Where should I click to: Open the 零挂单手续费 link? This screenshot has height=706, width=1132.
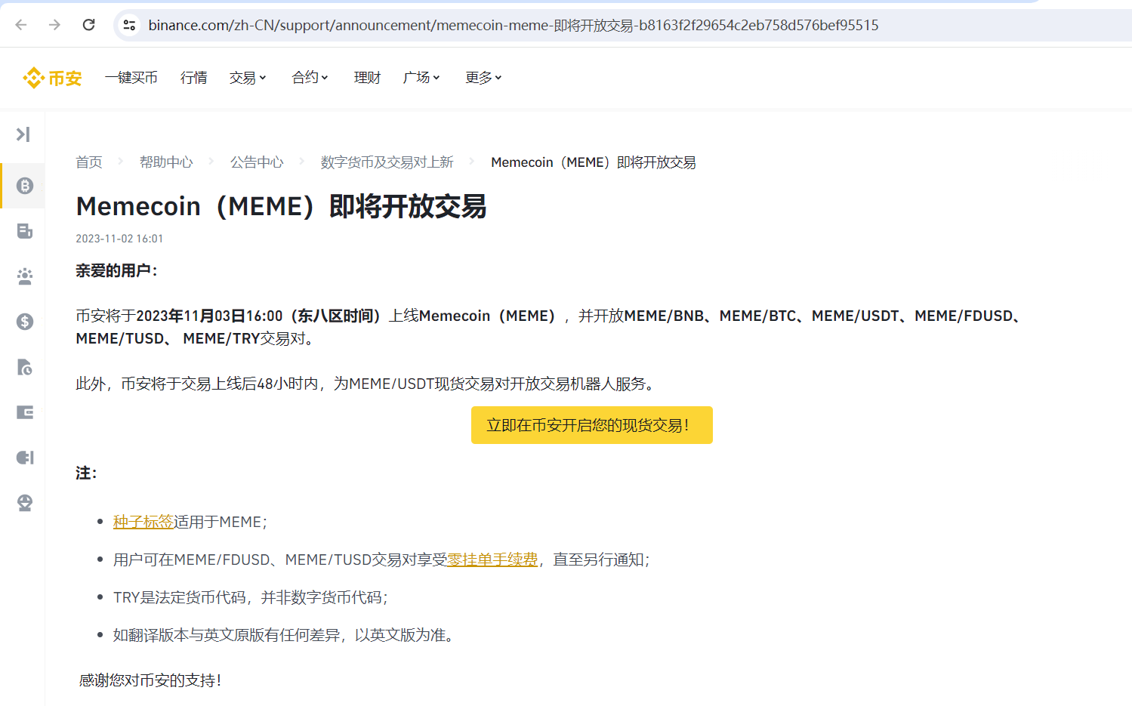(x=492, y=560)
